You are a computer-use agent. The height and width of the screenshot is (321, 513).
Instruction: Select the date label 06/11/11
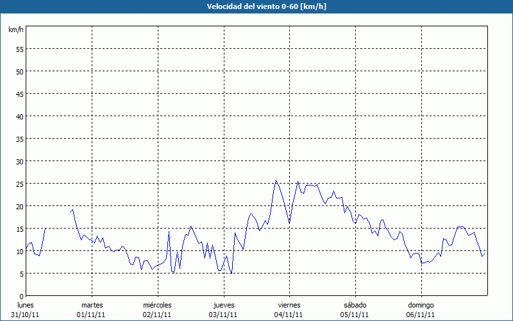point(421,315)
